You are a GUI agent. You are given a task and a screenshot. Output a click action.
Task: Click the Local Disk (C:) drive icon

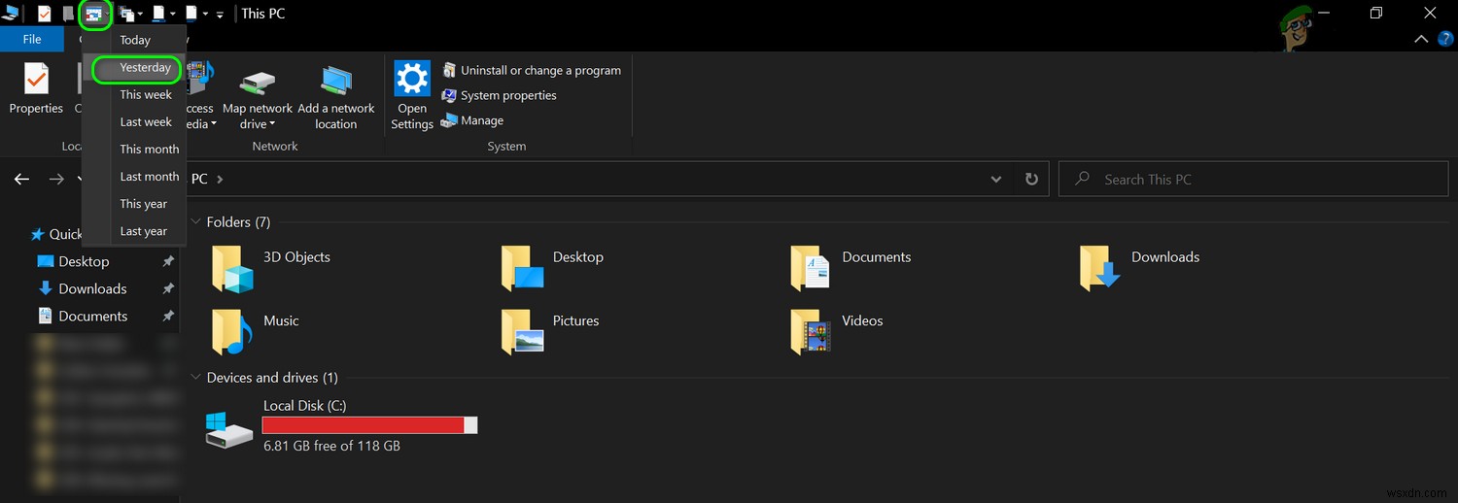point(229,428)
